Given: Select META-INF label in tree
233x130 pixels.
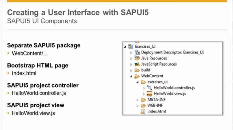Looking at the screenshot, I should tap(156, 100).
